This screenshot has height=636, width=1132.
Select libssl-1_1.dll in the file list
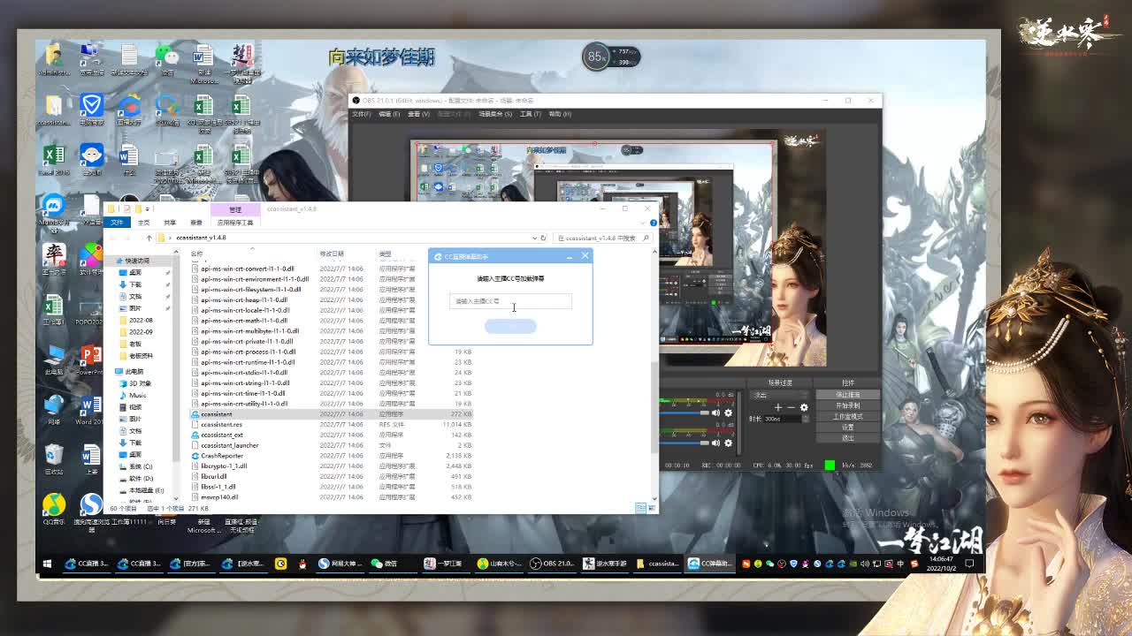point(218,487)
